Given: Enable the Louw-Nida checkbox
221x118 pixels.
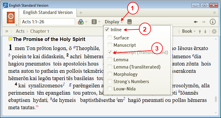Looking at the screenshot, I should [110, 89].
